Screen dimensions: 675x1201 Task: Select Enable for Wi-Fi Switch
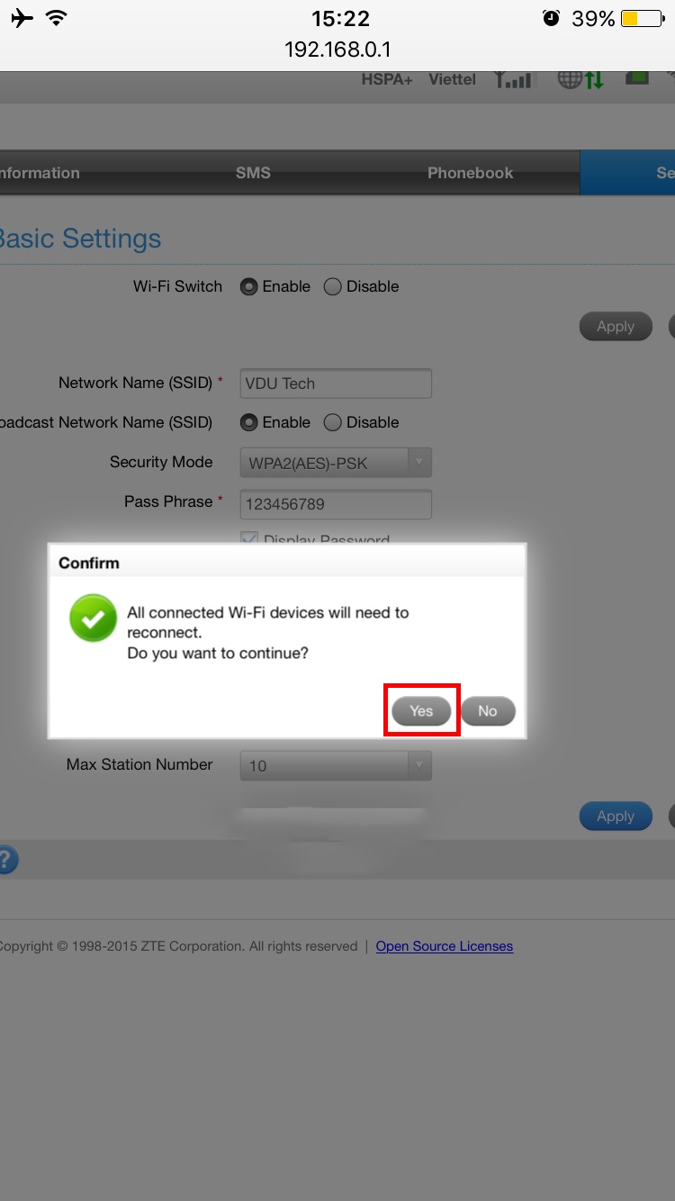coord(249,287)
